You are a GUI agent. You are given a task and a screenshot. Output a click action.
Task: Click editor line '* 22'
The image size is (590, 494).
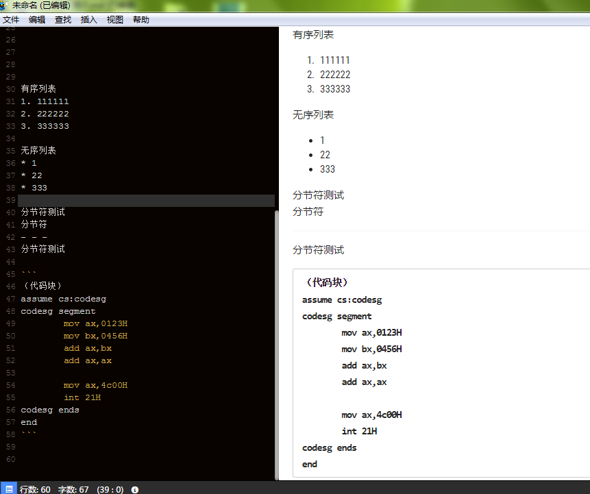click(x=32, y=175)
